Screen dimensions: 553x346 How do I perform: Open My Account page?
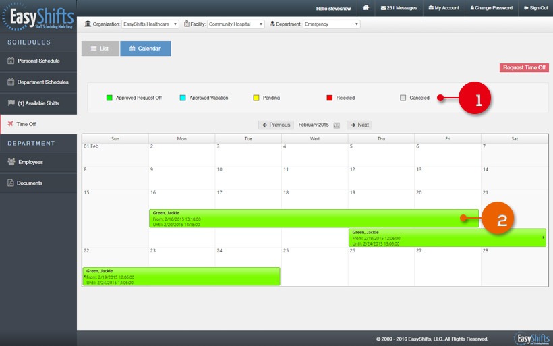(444, 8)
